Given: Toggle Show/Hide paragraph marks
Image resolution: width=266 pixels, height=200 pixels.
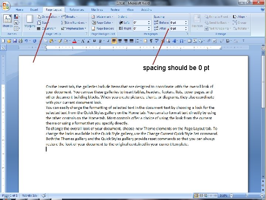Looking at the screenshot, I should coord(151,41).
